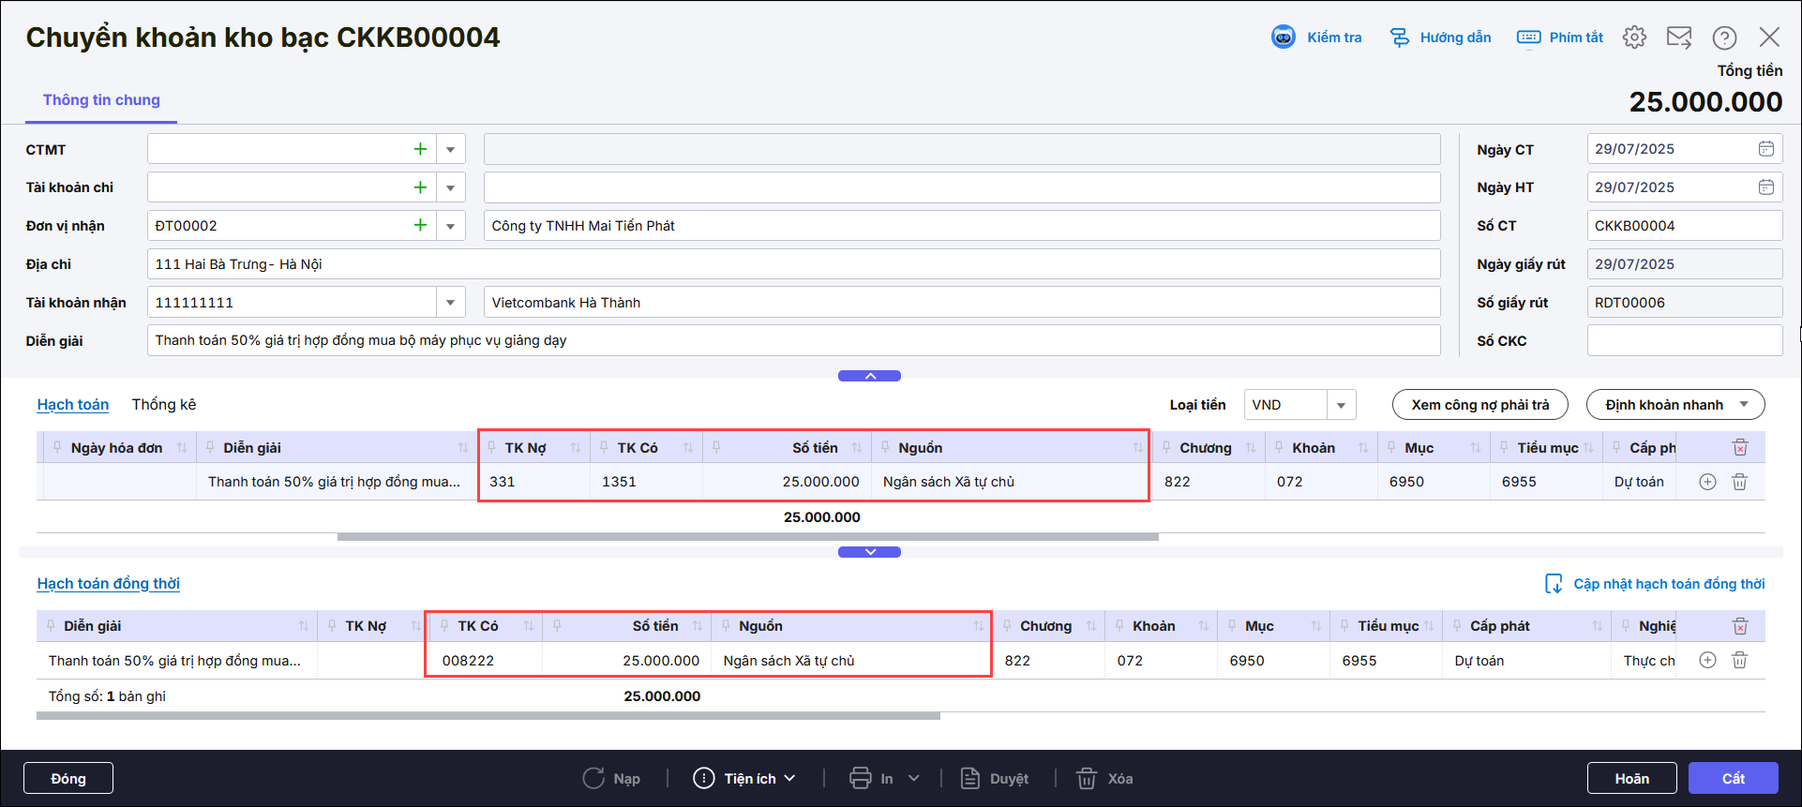Click Xem công nợ phải trả button

point(1479,405)
